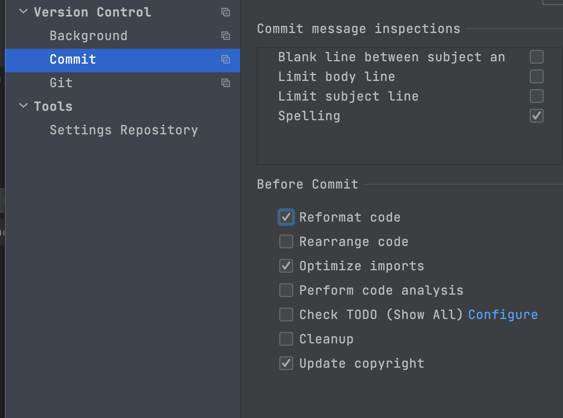
Task: Click the copy icon next to Background
Action: (x=226, y=36)
